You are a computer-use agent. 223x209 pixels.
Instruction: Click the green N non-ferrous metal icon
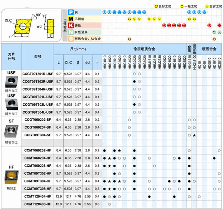coord(70,32)
